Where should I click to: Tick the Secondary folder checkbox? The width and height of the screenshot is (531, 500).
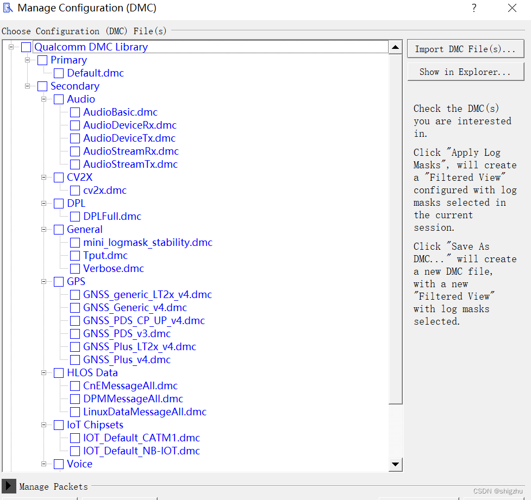[x=42, y=86]
